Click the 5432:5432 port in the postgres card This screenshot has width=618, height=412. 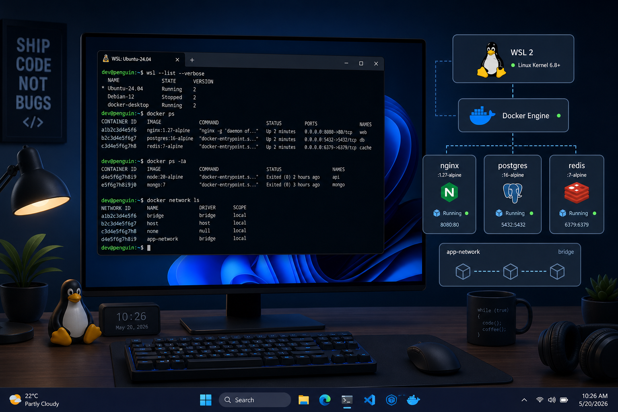point(513,225)
